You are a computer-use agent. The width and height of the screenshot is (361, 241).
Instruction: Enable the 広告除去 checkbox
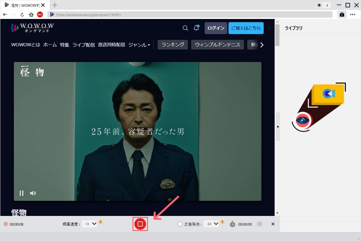[x=180, y=224]
